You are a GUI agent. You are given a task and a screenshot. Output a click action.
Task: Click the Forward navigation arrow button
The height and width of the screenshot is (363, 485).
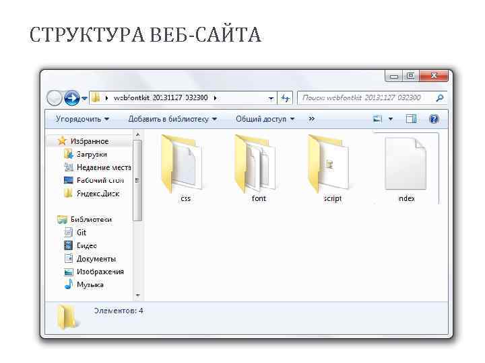point(72,98)
